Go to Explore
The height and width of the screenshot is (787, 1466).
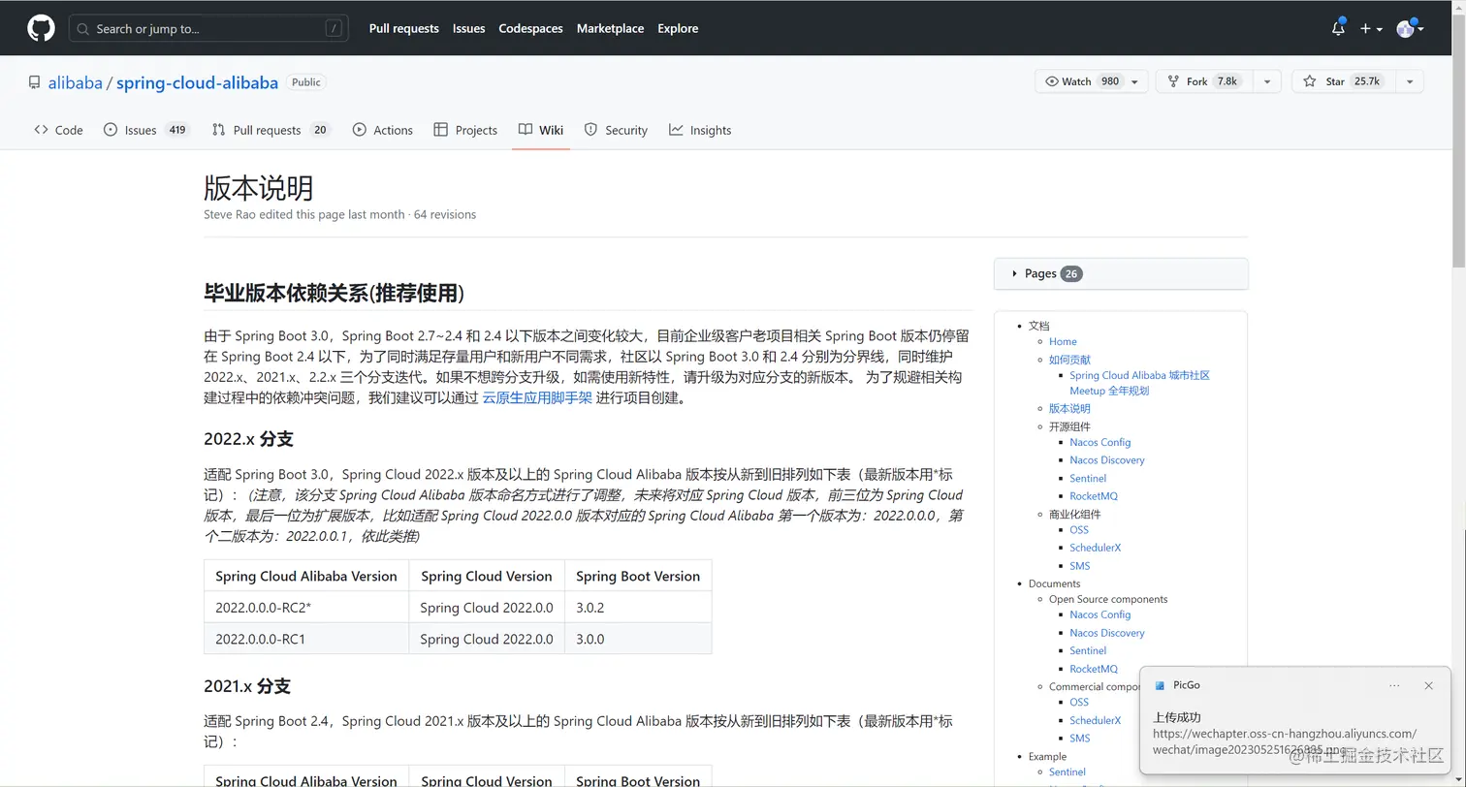coord(678,28)
